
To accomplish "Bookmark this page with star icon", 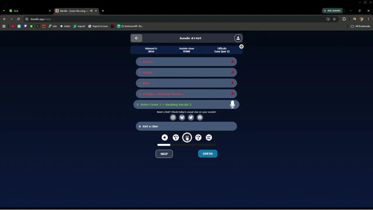I will 334,19.
